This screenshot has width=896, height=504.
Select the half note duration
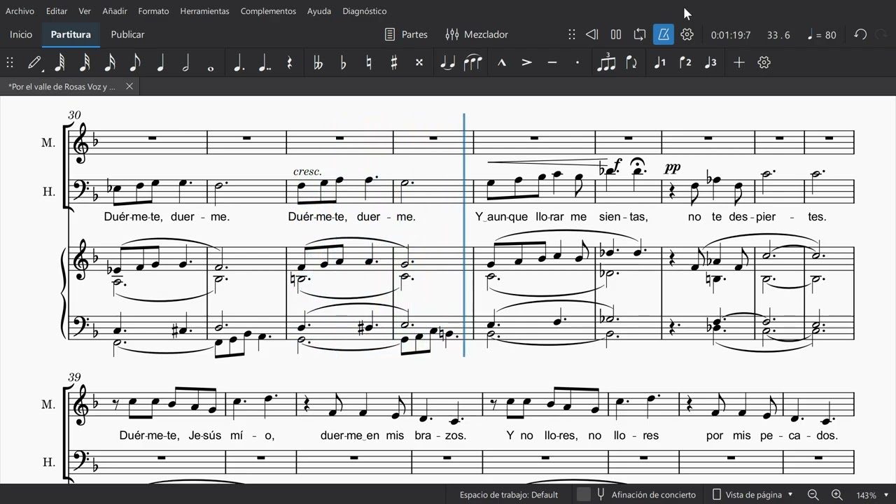coord(185,62)
